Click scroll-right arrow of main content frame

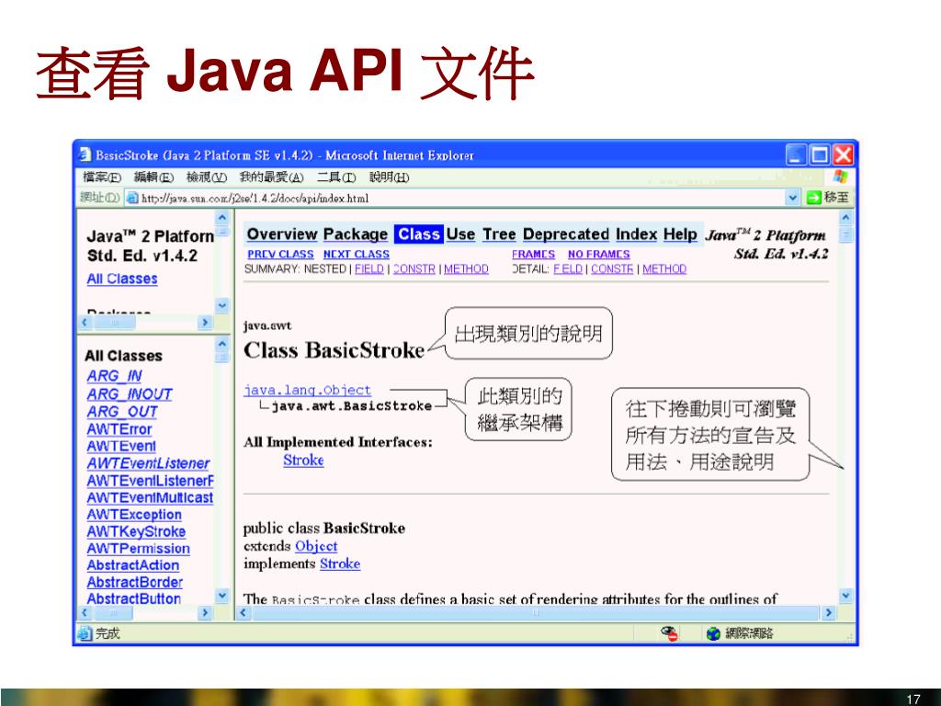(x=829, y=613)
